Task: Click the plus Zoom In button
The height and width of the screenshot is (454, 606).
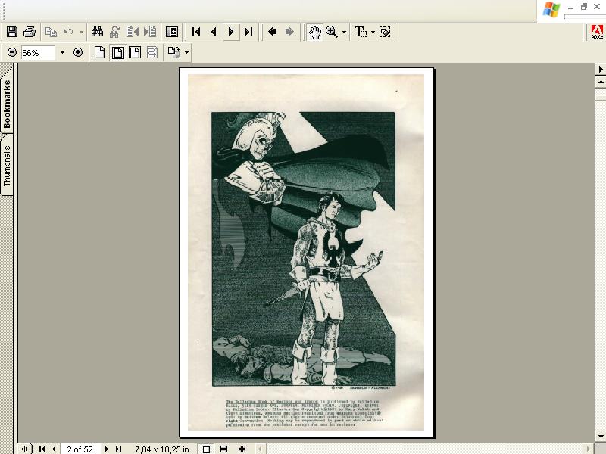Action: pyautogui.click(x=78, y=52)
